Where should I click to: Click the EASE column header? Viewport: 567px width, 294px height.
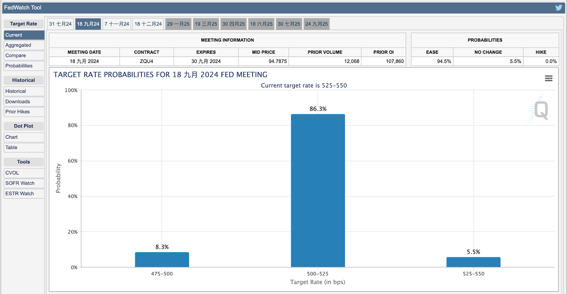click(432, 52)
